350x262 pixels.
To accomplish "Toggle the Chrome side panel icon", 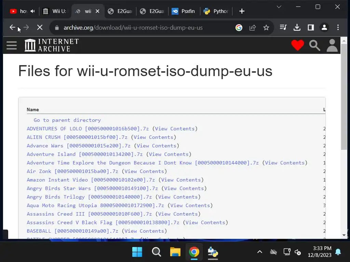I will pos(311,27).
